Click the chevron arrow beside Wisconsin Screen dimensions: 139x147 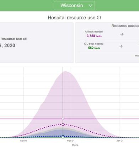(x=90, y=6)
